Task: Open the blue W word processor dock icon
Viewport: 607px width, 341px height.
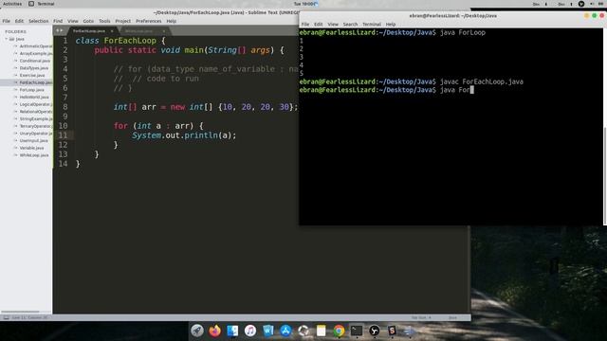Action: [267, 331]
